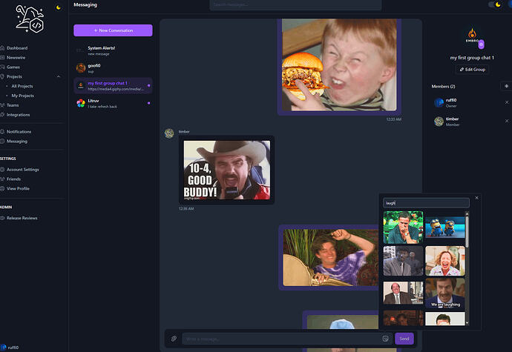Open Account Settings
Image resolution: width=512 pixels, height=352 pixels.
(22, 170)
